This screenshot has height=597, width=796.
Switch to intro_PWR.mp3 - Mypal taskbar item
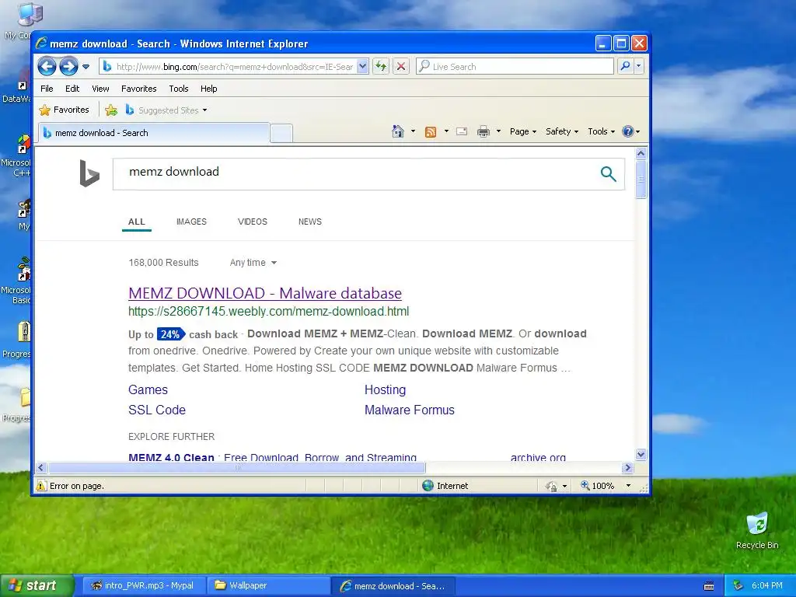[x=143, y=586]
